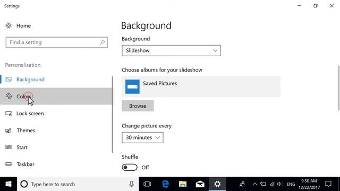Click inside the Find a setting field
Screen dimensions: 340x191
click(x=57, y=42)
